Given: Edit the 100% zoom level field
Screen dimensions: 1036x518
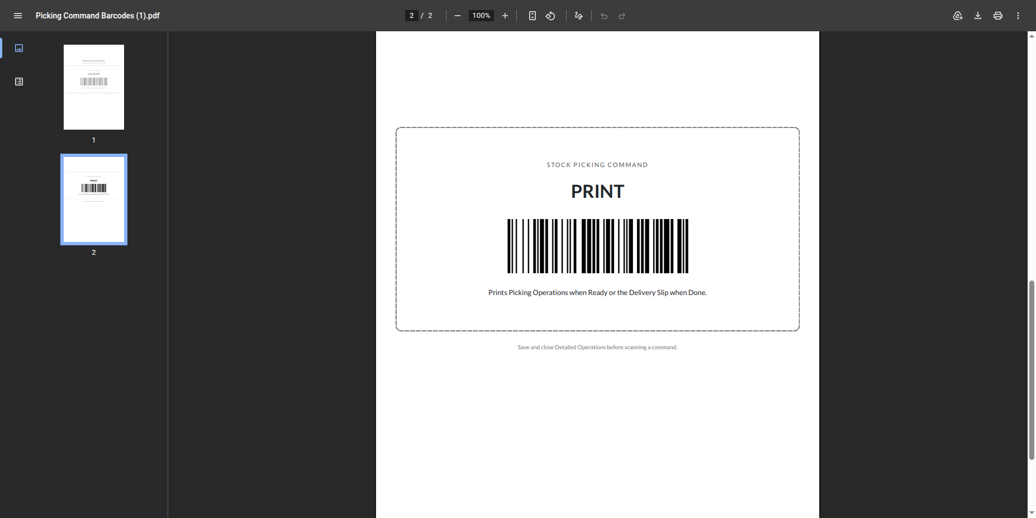Looking at the screenshot, I should pyautogui.click(x=481, y=16).
